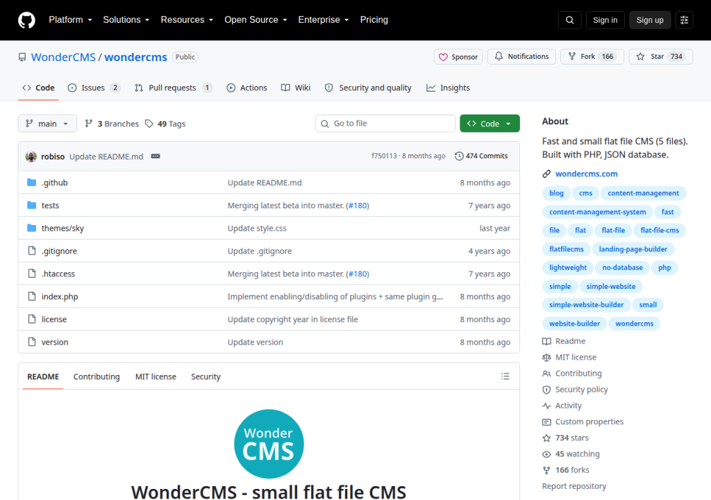View 3 Branches link
The image size is (711, 500).
click(112, 124)
